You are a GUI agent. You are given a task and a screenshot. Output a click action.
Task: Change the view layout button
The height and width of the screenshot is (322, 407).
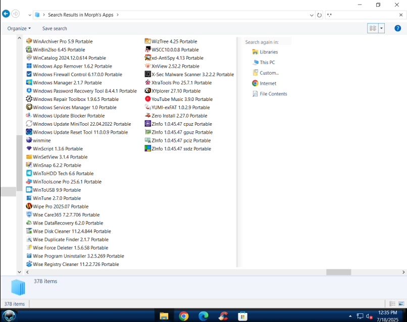[373, 28]
